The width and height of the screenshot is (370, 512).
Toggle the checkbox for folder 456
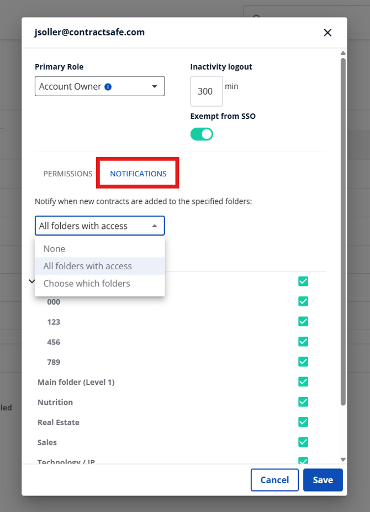coord(303,342)
